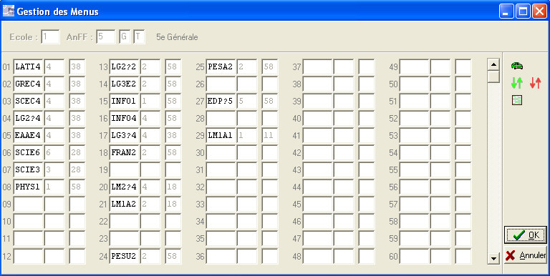Click the value 18 in row 21
The image size is (550, 276).
[173, 204]
